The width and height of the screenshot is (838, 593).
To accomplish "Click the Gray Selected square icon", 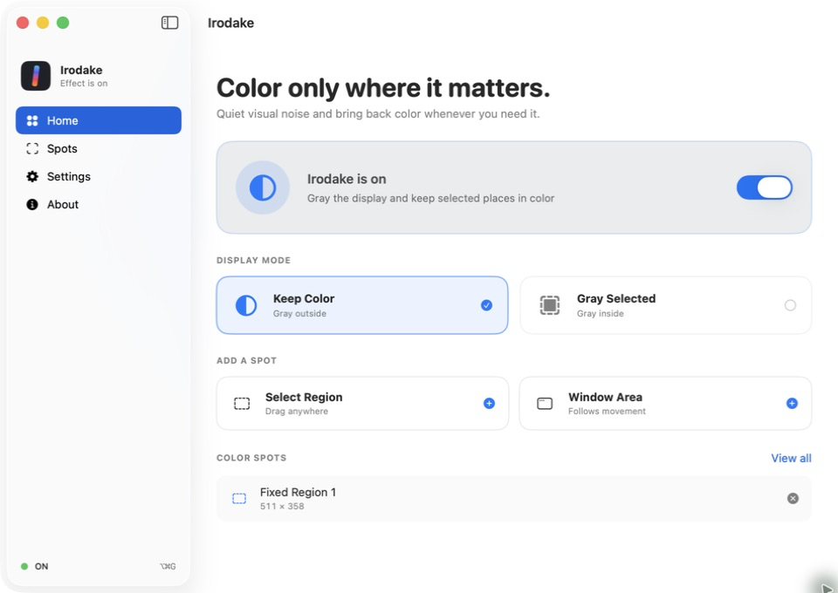I will point(549,305).
